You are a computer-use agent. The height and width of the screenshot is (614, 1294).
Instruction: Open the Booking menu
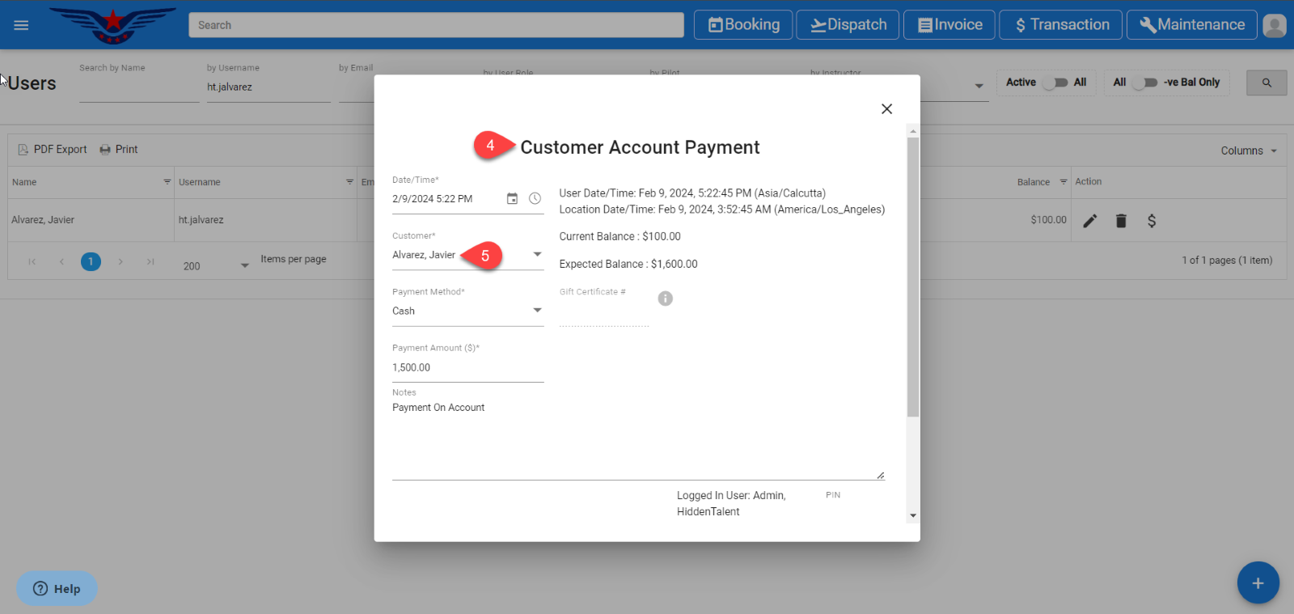point(743,25)
